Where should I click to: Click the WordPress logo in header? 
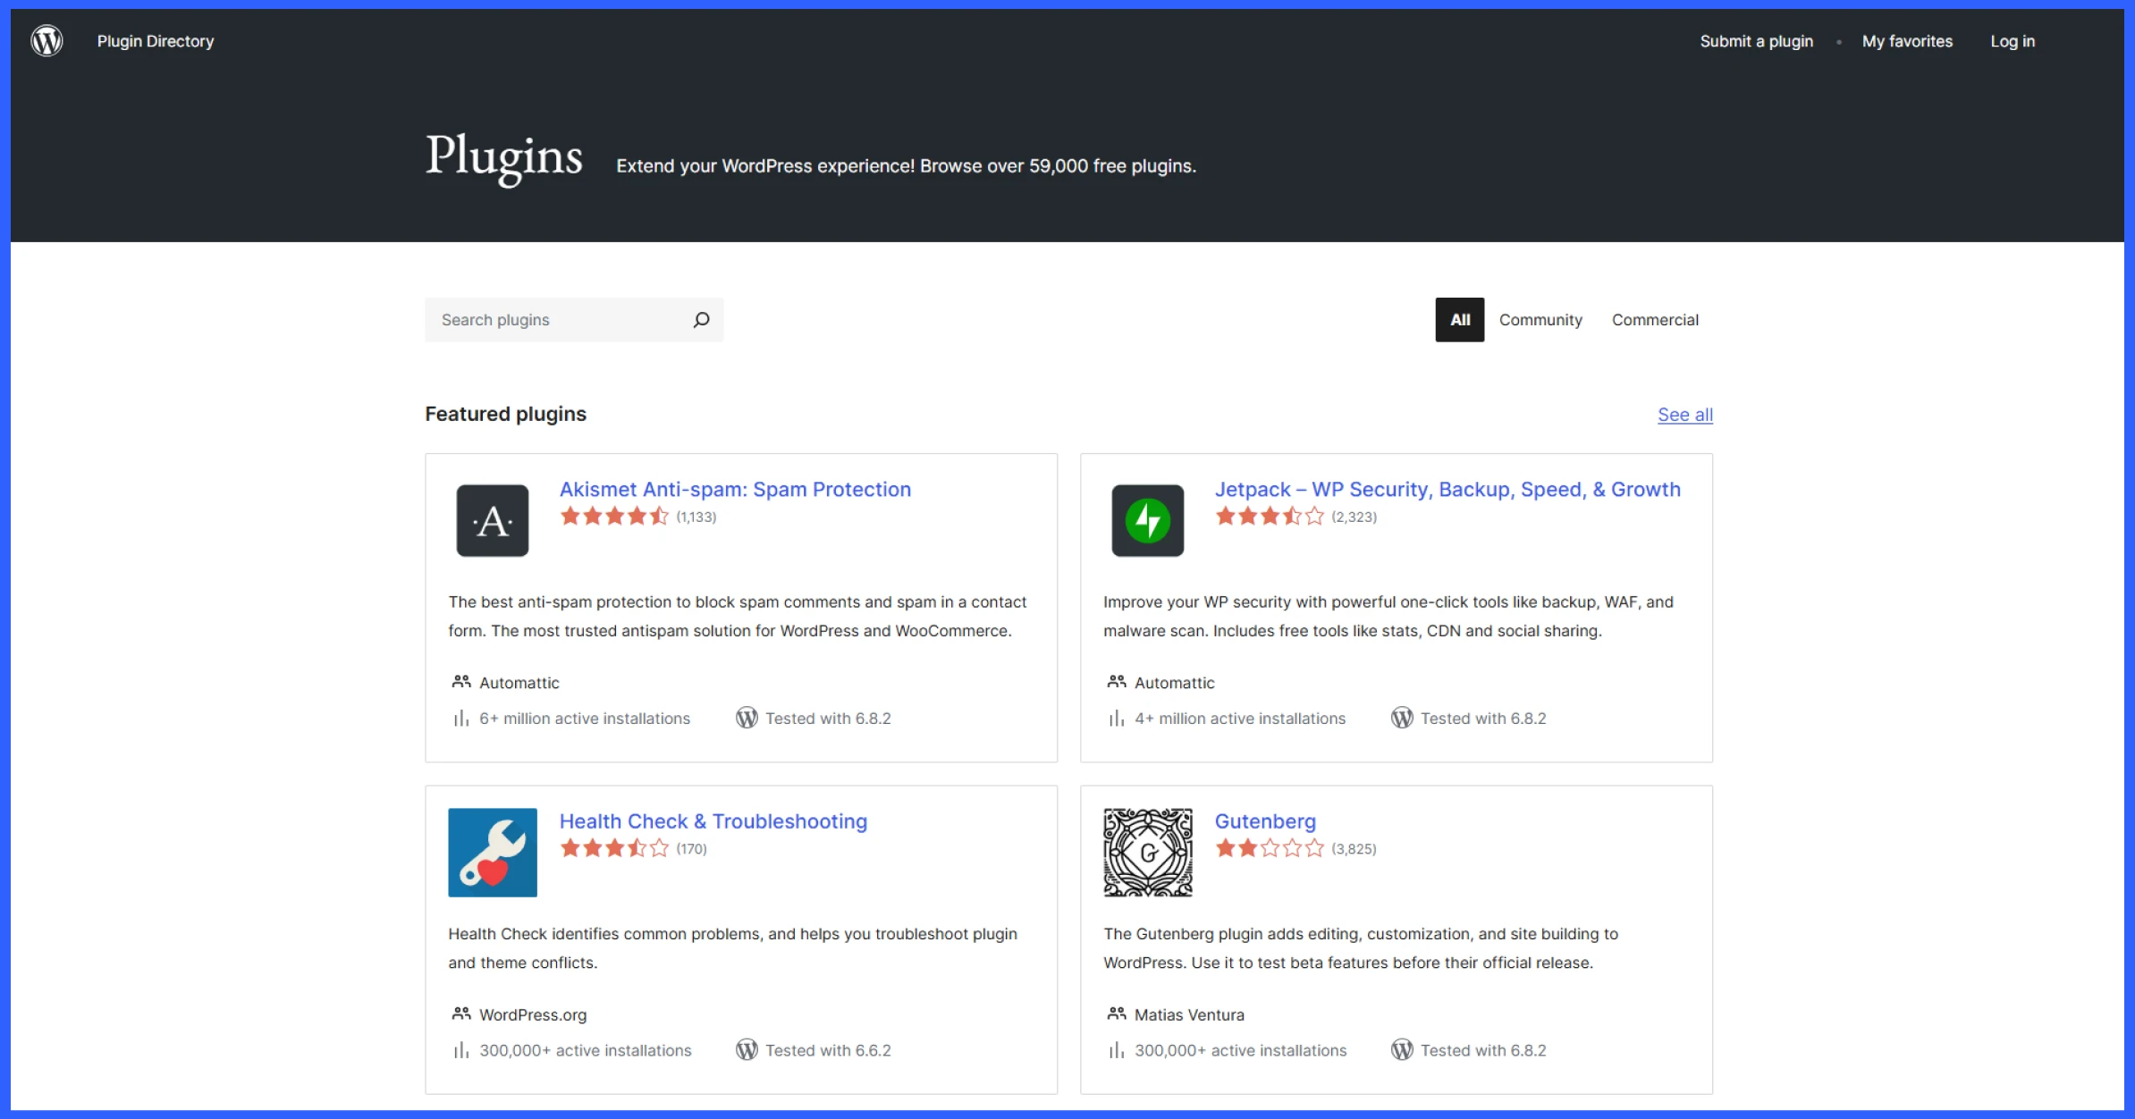[x=46, y=41]
